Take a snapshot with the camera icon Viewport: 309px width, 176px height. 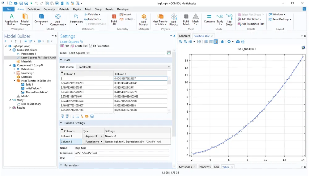click(238, 42)
